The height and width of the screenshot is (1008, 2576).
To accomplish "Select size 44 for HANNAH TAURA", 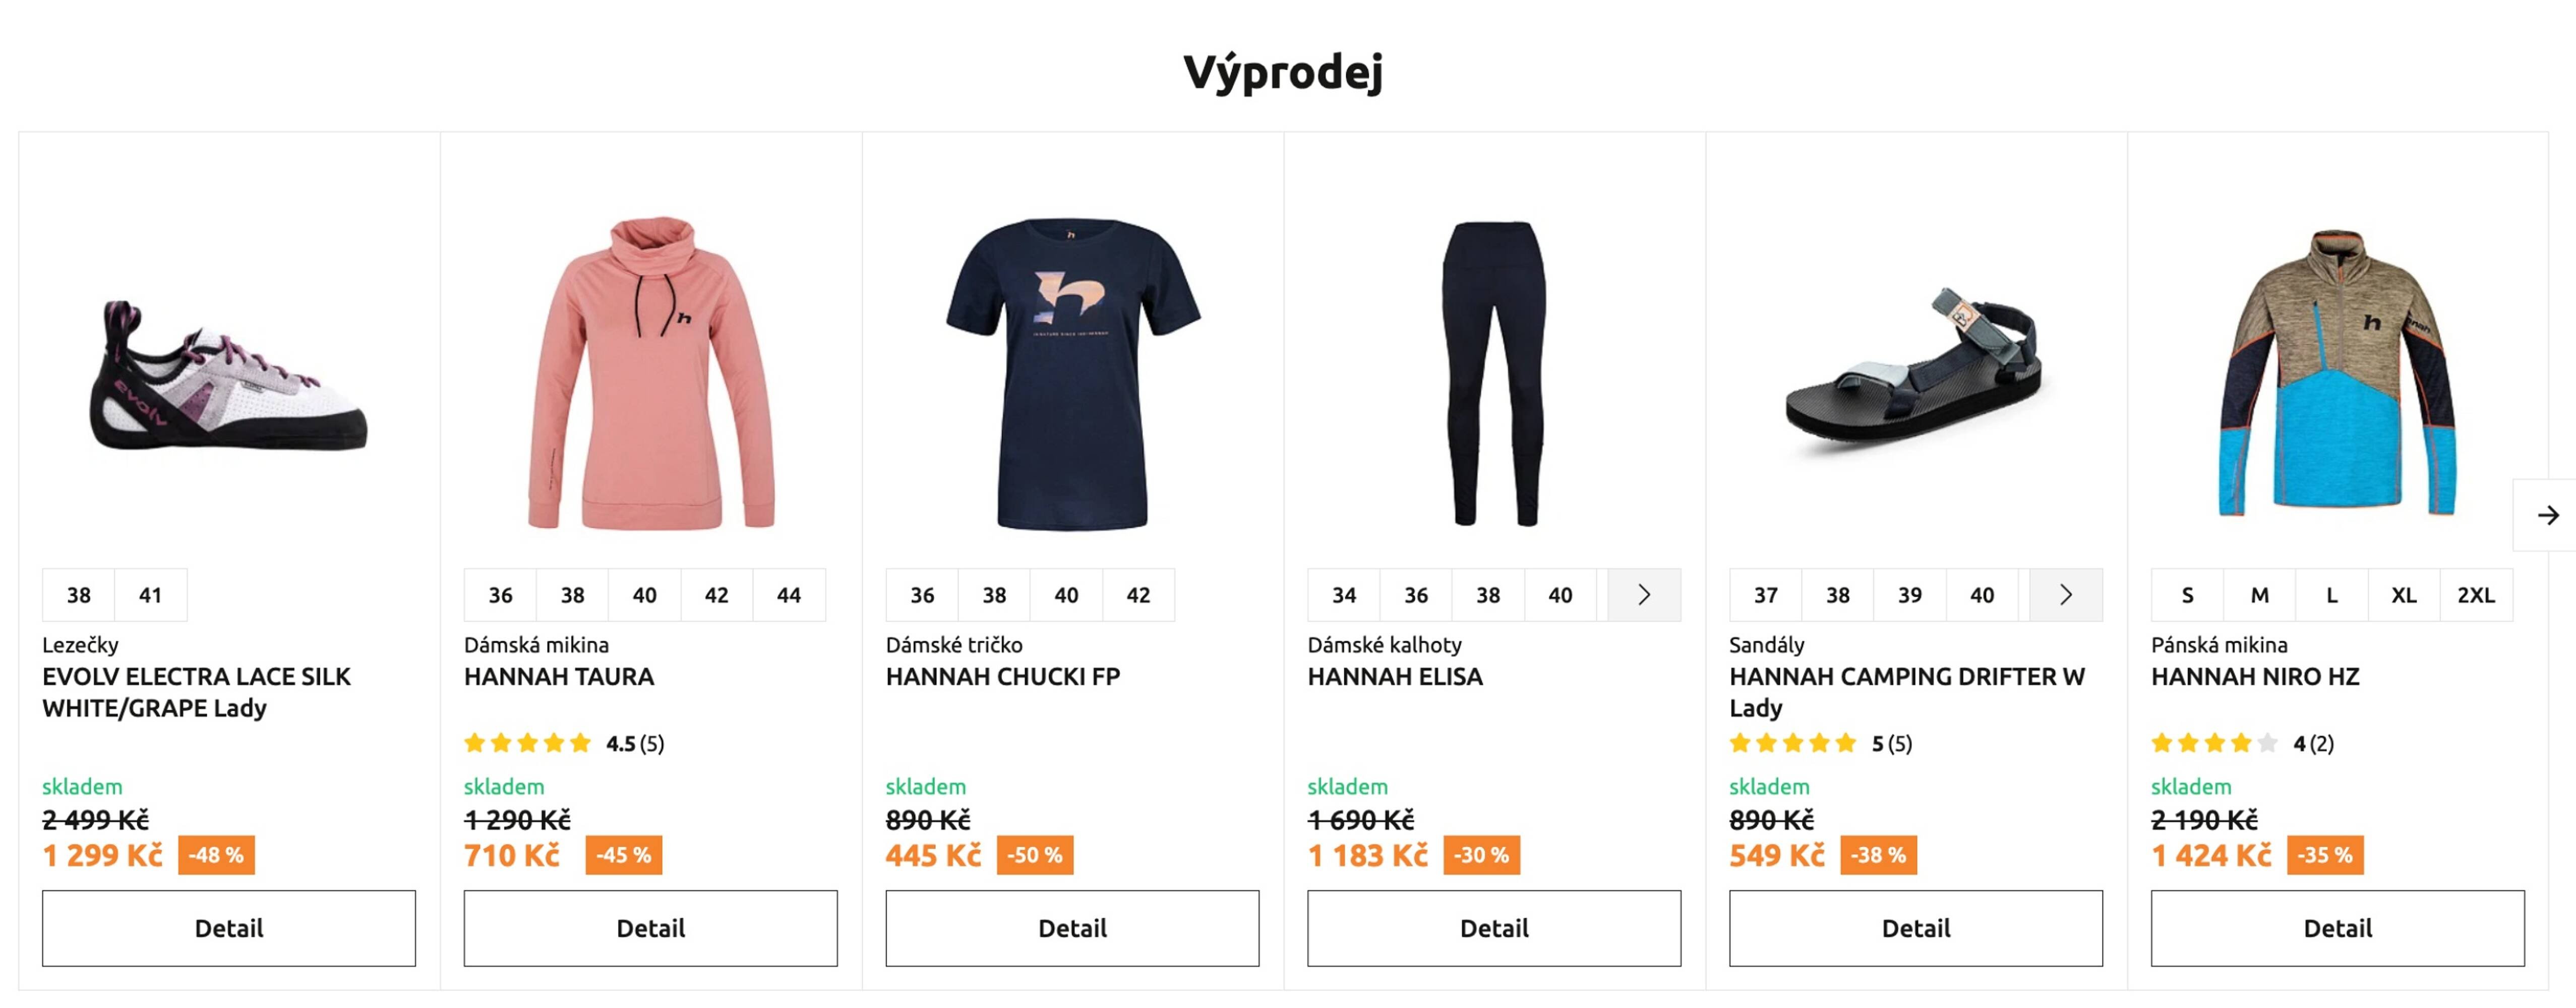I will coord(788,595).
